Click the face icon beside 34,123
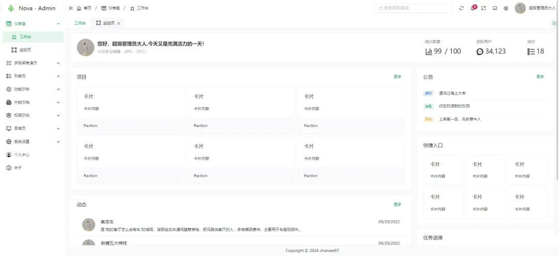 coord(480,52)
